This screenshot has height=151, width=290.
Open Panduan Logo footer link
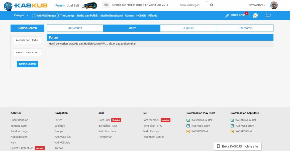coord(19,131)
